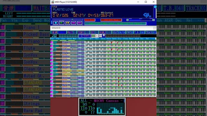Toggle the channel number box of Clean Gt.
This screenshot has height=116, width=207.
point(51,63)
